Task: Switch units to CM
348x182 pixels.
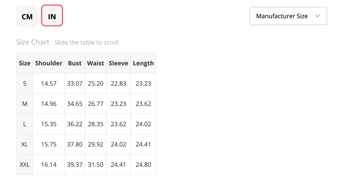Action: [27, 16]
